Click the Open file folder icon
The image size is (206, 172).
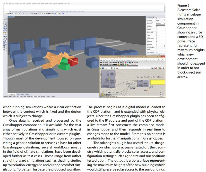click(6, 13)
